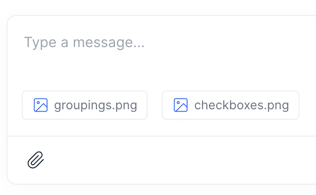
Task: Preview the second attached image checkboxes.png
Action: (230, 105)
